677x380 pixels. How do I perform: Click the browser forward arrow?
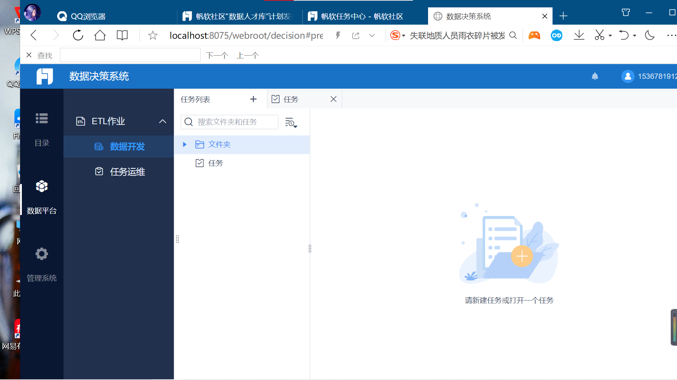point(56,35)
